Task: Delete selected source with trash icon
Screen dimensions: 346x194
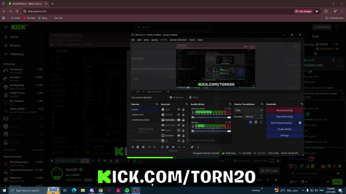Action: [x=167, y=147]
